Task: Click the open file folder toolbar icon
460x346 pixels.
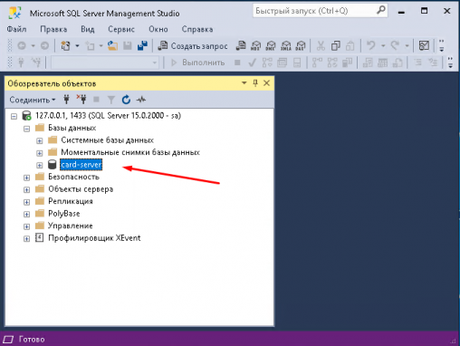Action: pos(112,46)
